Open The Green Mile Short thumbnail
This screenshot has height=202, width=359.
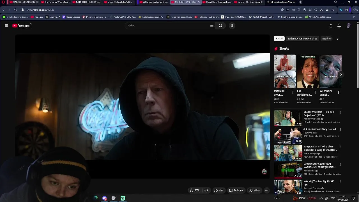pyautogui.click(x=308, y=71)
